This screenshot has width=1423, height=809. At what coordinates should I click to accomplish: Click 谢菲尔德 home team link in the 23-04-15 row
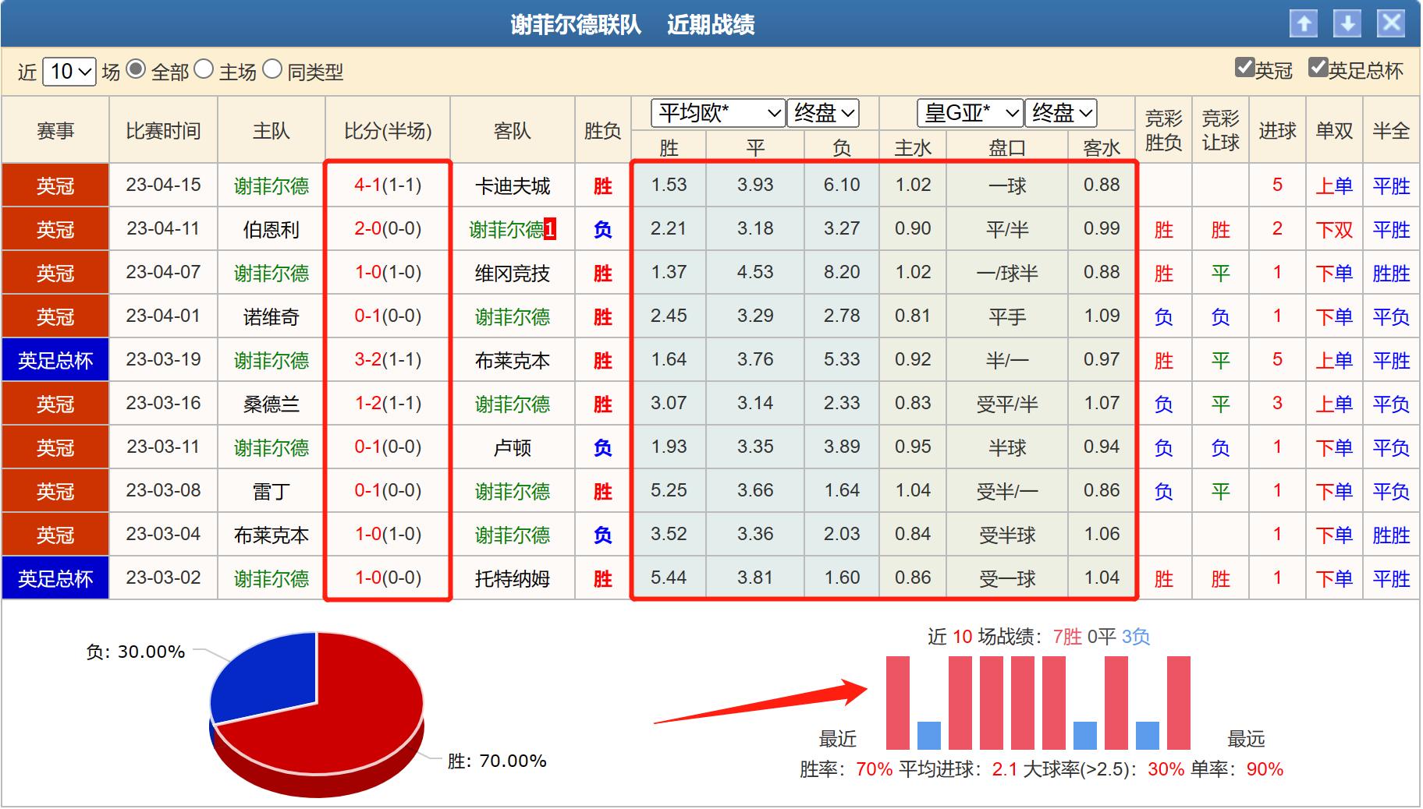tap(270, 185)
